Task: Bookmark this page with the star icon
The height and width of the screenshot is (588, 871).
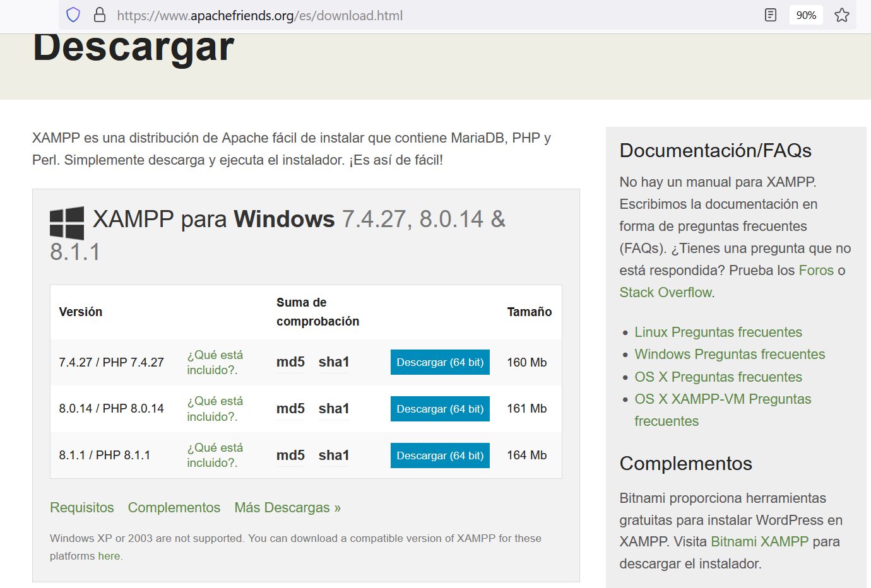Action: pyautogui.click(x=841, y=15)
